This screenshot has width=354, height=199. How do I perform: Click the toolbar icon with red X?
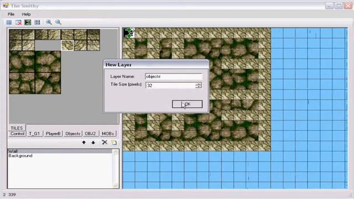point(18,22)
